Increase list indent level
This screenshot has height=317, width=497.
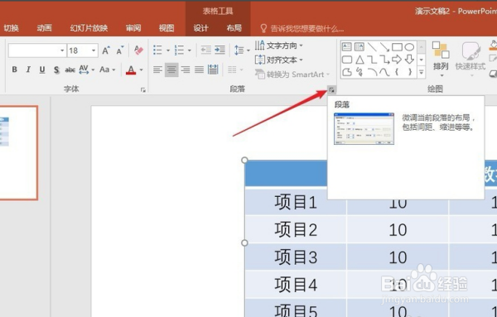tap(220, 50)
